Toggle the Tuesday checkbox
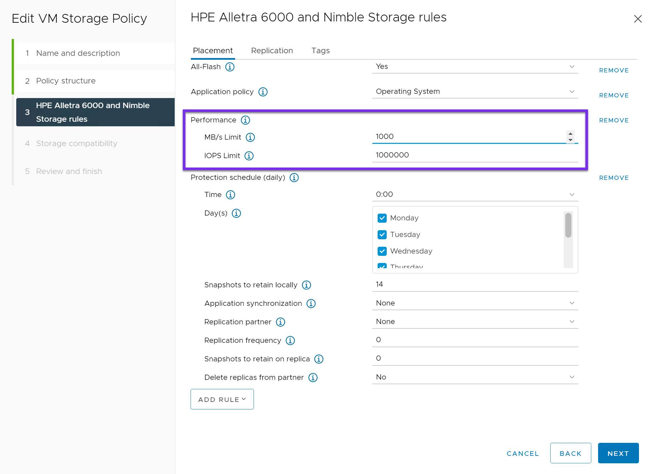Viewport: 651px width, 474px height. [382, 235]
